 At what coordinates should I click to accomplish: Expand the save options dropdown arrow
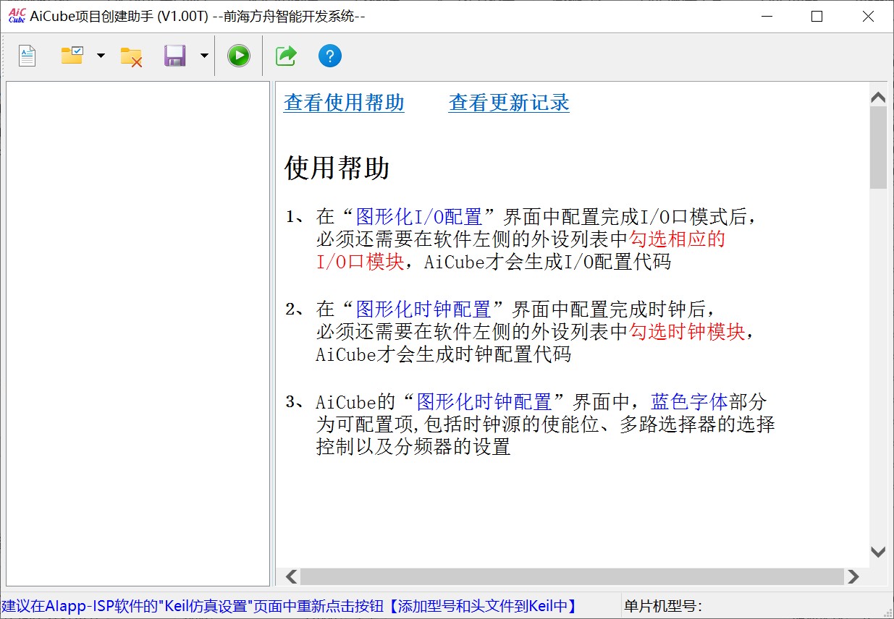click(x=204, y=56)
